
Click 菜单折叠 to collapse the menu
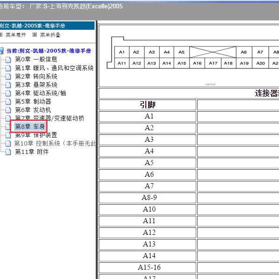coord(50,35)
